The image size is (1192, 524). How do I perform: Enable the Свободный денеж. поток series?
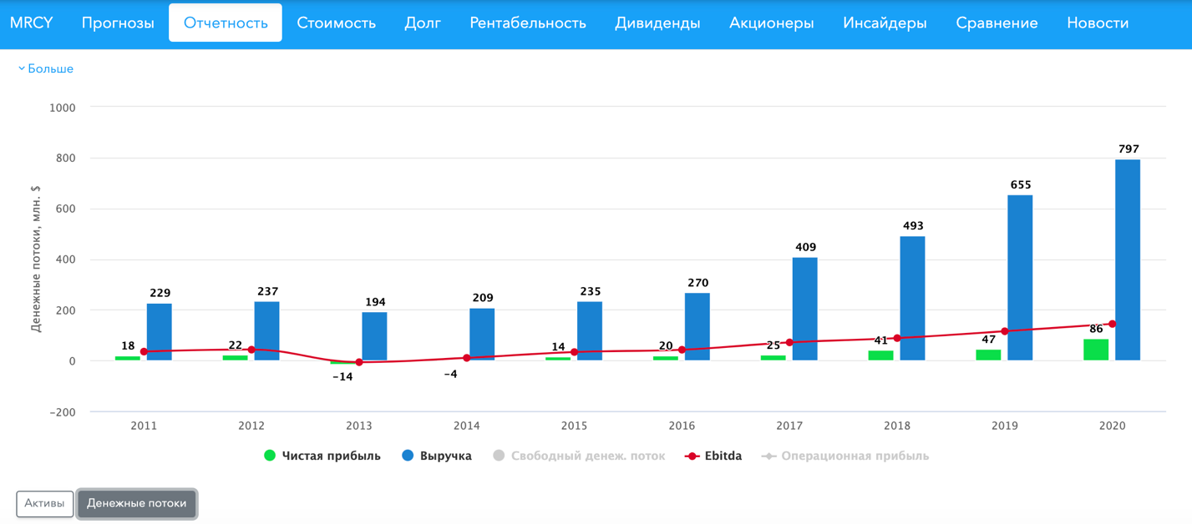(x=579, y=456)
